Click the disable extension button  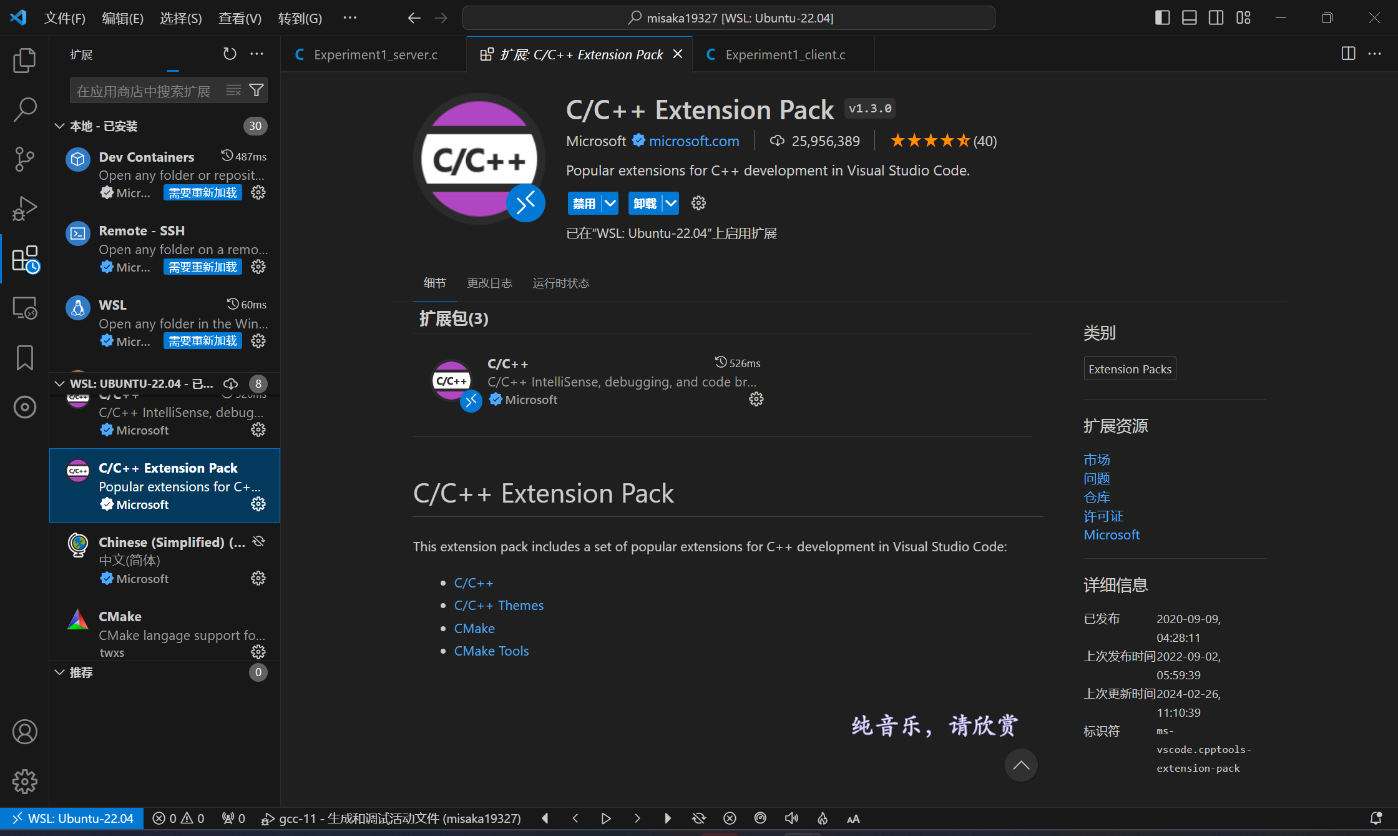coord(584,203)
